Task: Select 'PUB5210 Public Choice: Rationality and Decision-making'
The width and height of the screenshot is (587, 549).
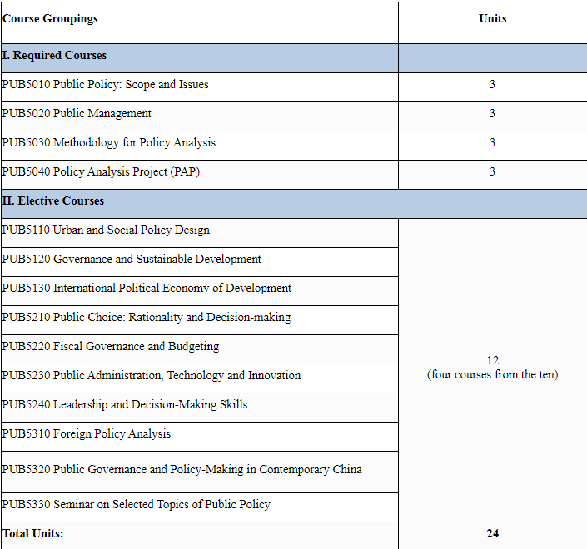Action: [146, 317]
